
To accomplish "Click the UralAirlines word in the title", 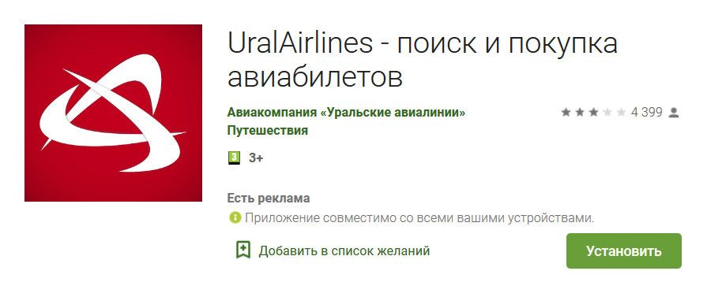I will tap(300, 43).
